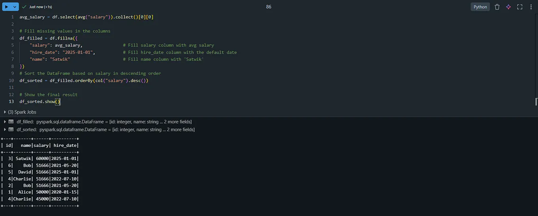Image resolution: width=538 pixels, height=216 pixels.
Task: Click the 'Just now (<1s)' run status
Action: tap(40, 7)
